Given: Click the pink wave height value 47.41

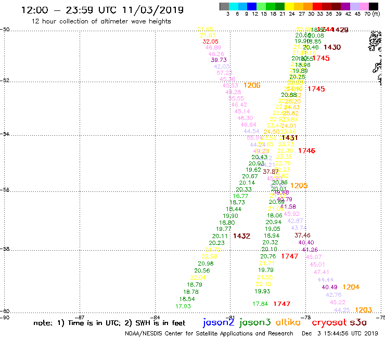Looking at the screenshot, I should pos(321,272).
